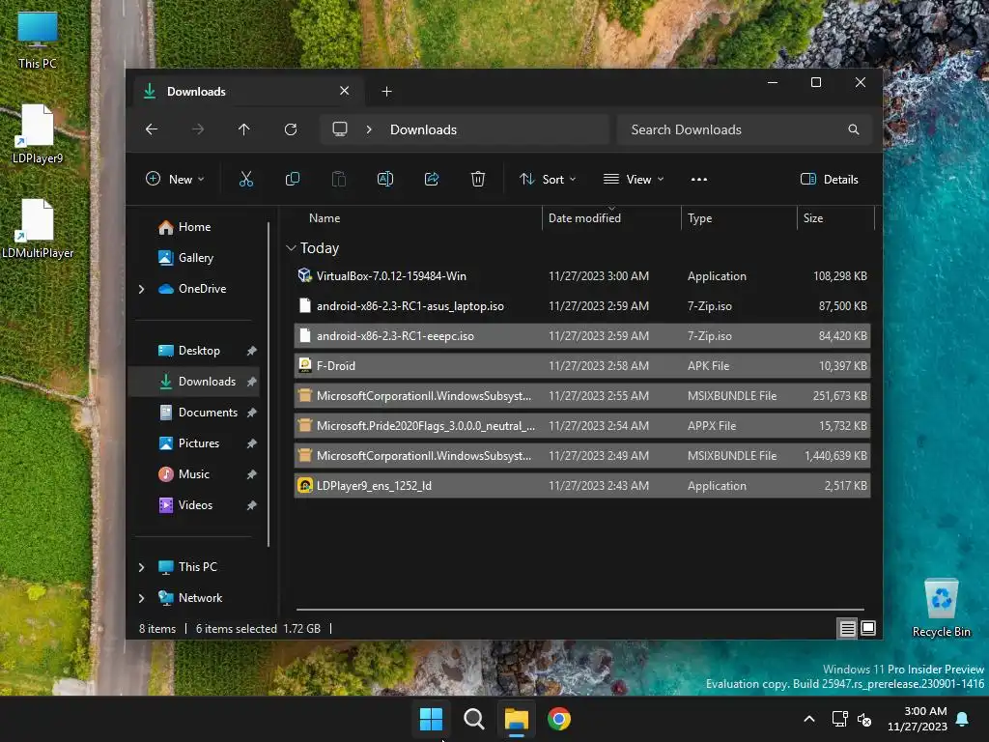Open Documents in quick access
The height and width of the screenshot is (742, 989).
tap(208, 413)
